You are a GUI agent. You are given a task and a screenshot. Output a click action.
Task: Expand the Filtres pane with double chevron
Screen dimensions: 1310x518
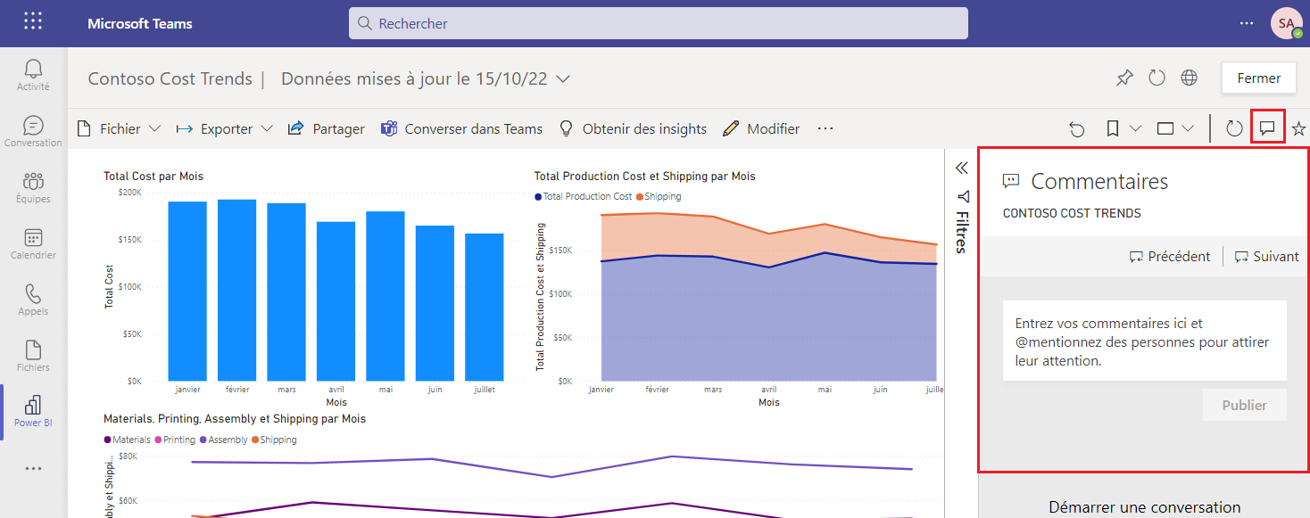click(962, 168)
